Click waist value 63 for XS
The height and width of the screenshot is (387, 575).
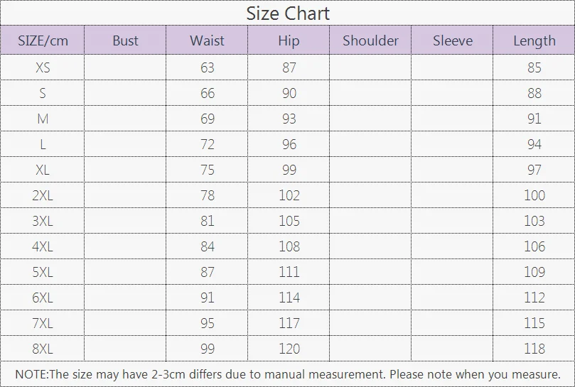tap(208, 67)
